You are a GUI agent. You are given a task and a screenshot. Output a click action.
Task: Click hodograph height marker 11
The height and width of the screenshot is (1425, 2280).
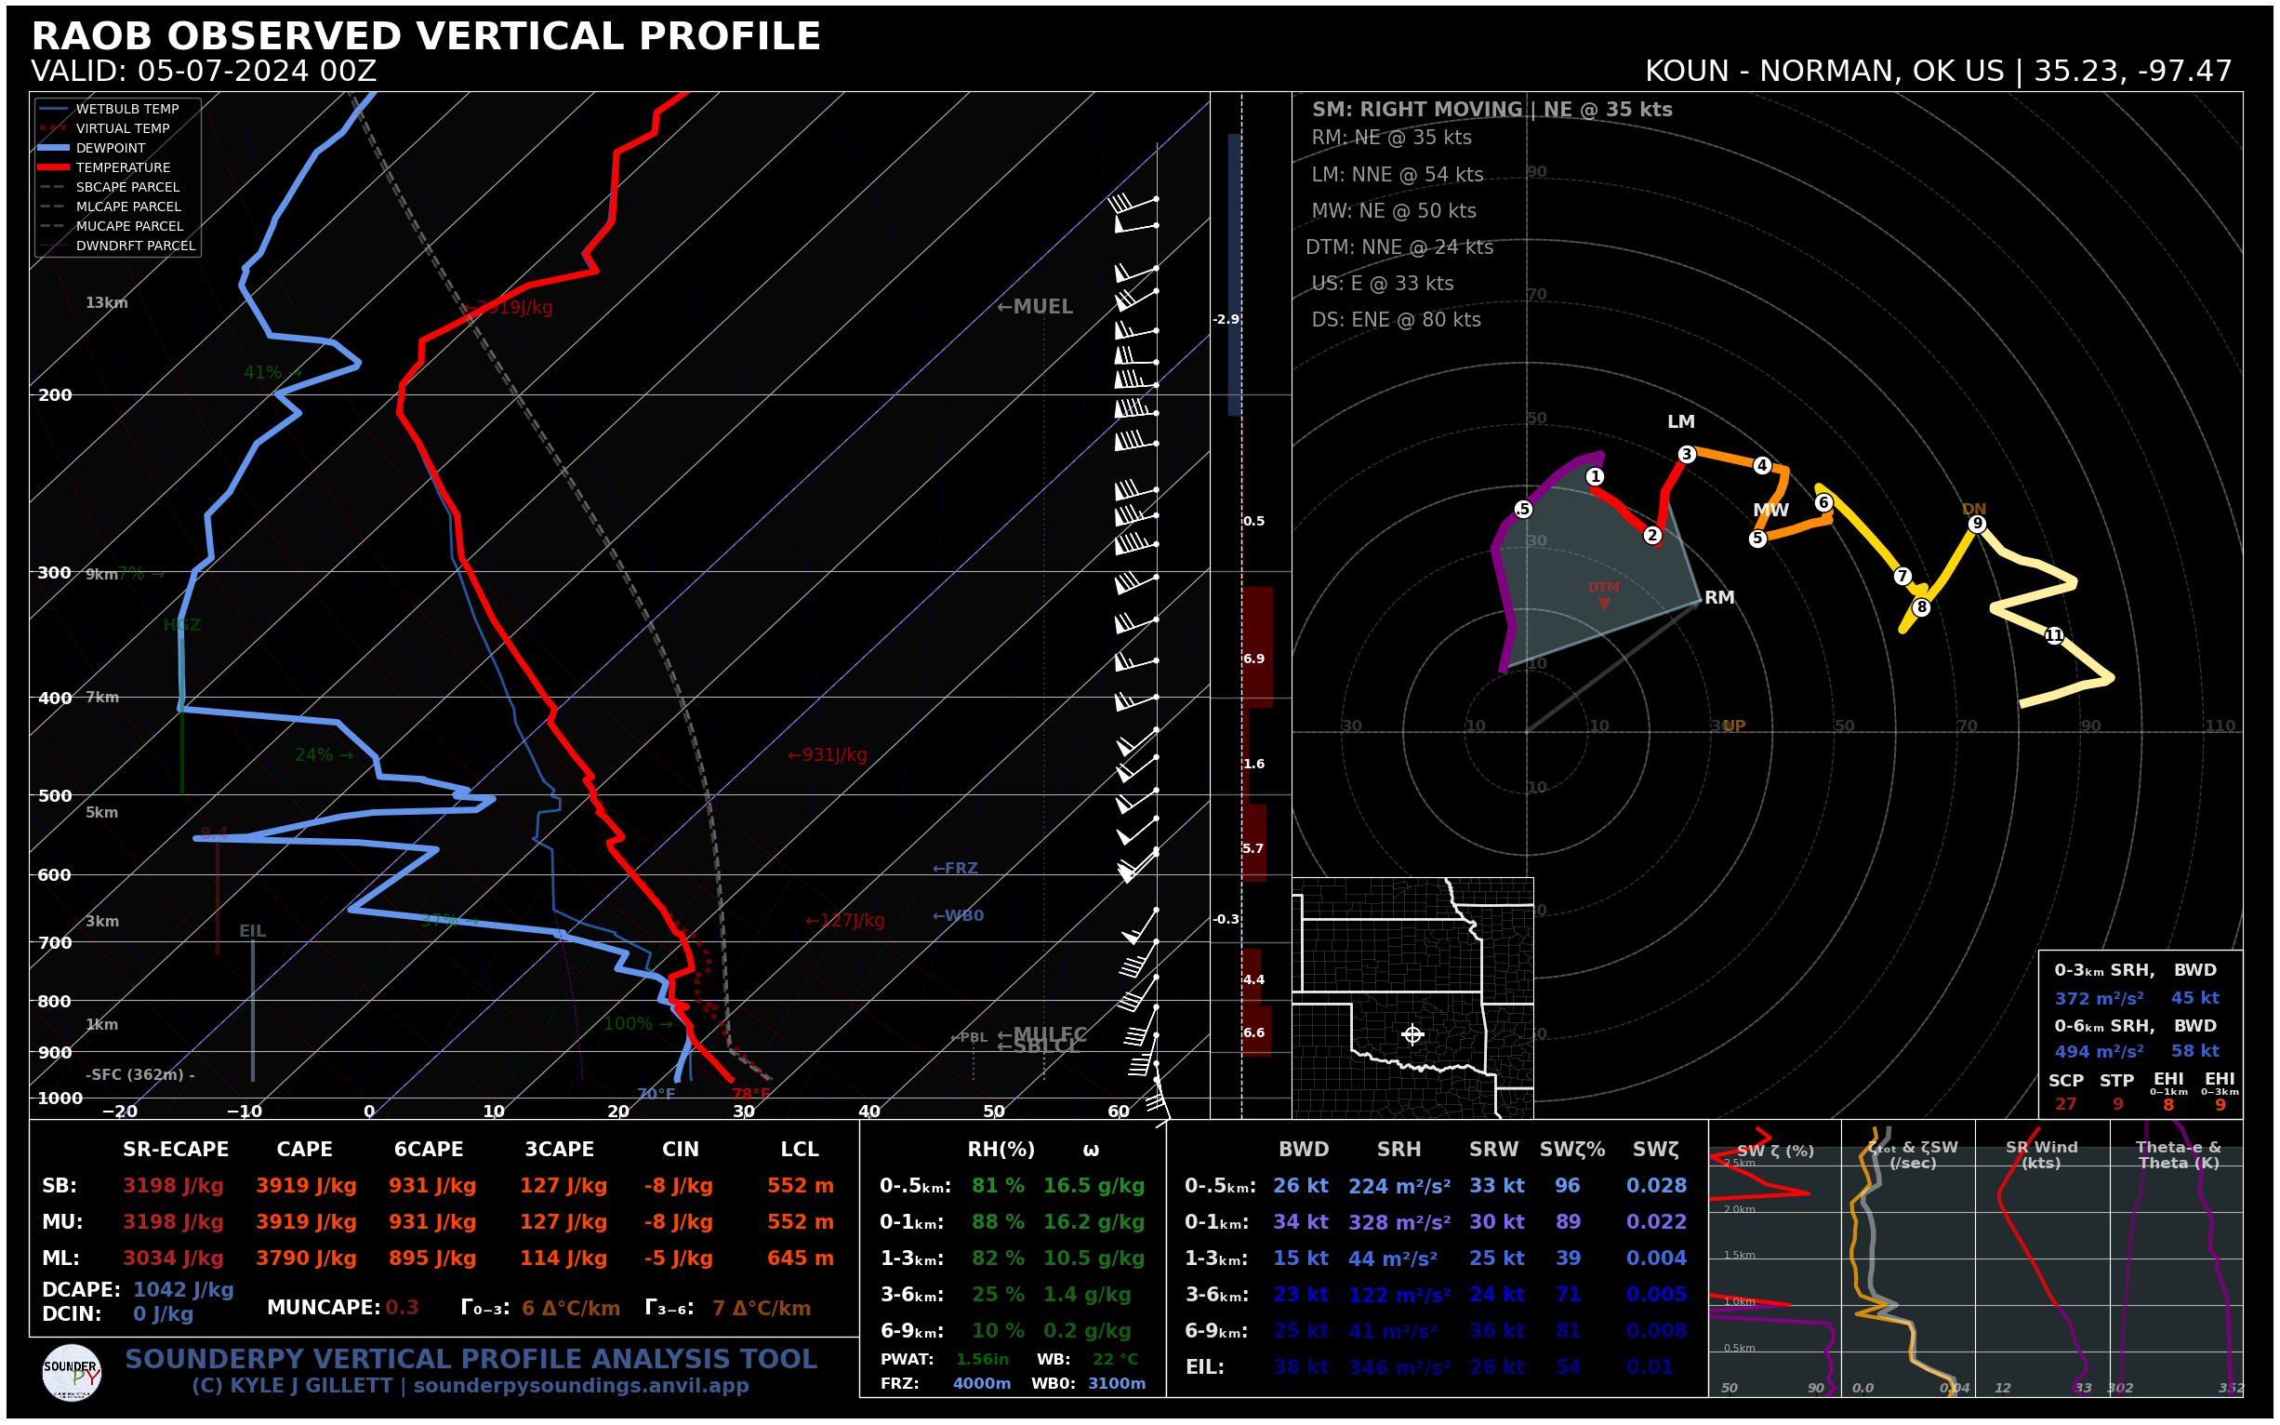click(x=2055, y=636)
